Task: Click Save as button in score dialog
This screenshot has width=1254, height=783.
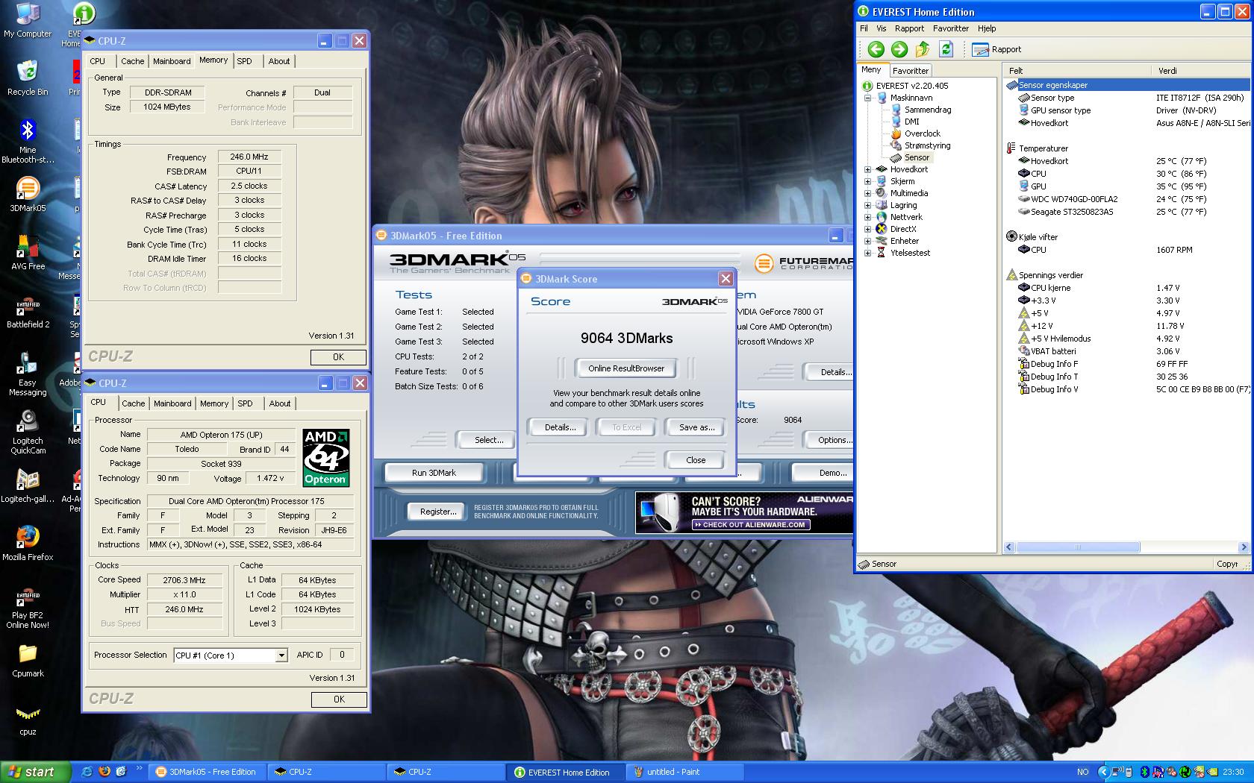Action: coord(696,427)
